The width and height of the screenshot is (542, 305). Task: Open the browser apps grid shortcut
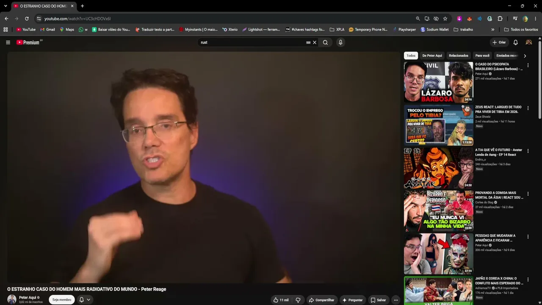(x=6, y=30)
